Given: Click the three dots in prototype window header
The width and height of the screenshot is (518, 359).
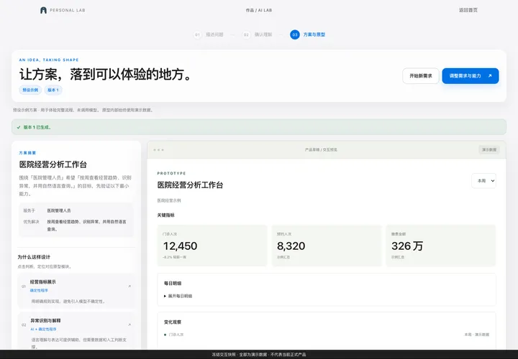Looking at the screenshot, I should point(158,150).
